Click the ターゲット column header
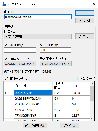The height and width of the screenshot is (131, 98). pyautogui.click(x=33, y=86)
